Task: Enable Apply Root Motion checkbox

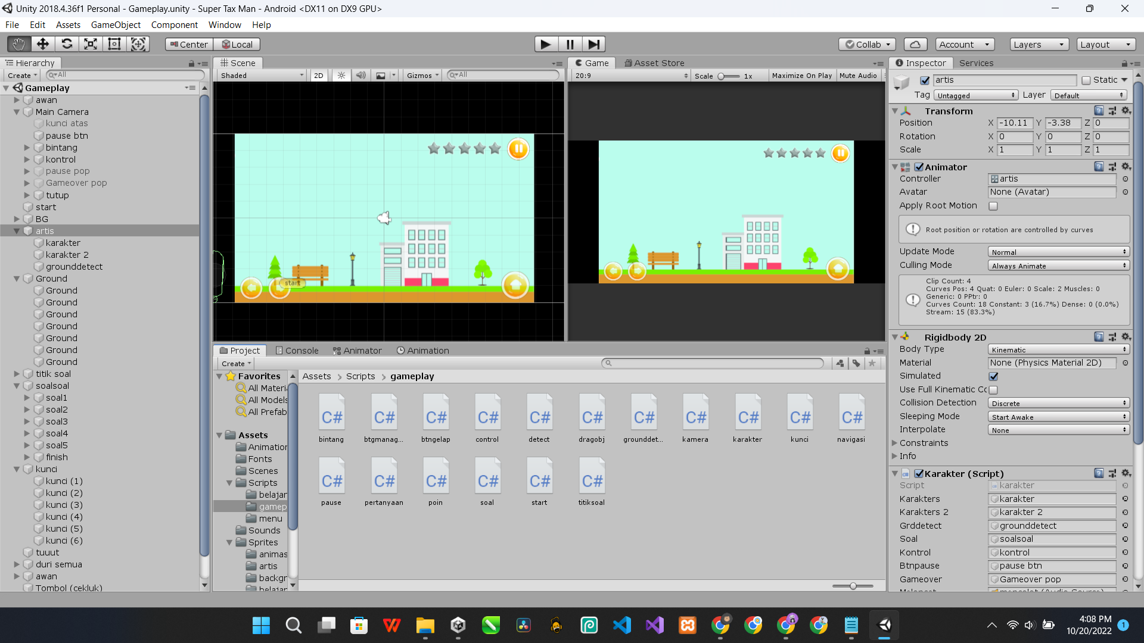Action: click(993, 206)
